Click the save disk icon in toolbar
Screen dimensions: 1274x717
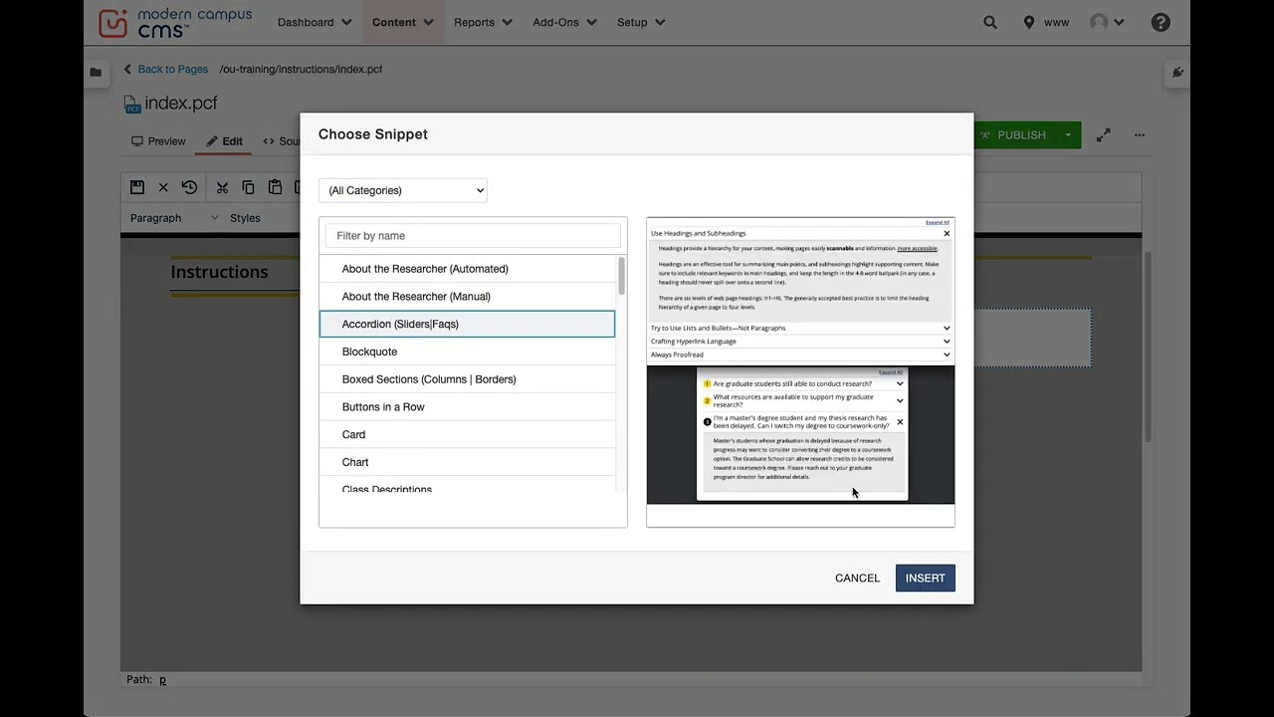(137, 187)
